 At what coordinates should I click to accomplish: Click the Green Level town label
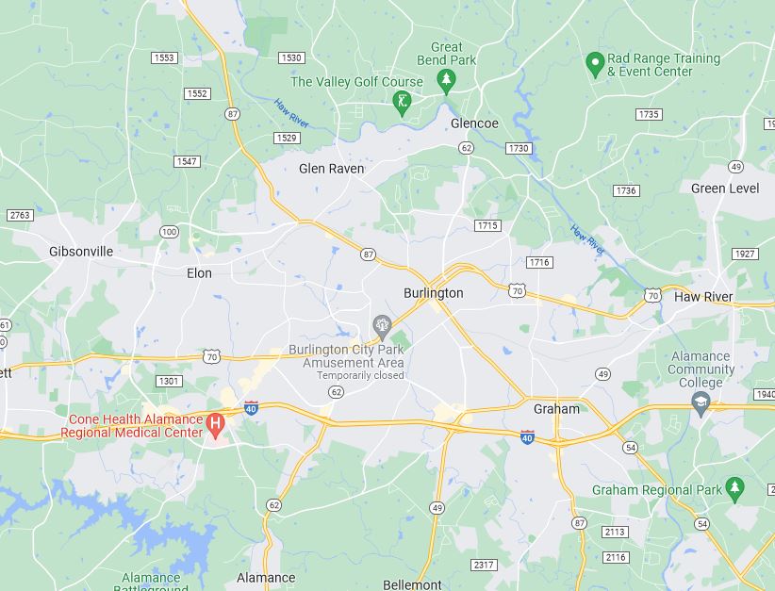point(725,189)
